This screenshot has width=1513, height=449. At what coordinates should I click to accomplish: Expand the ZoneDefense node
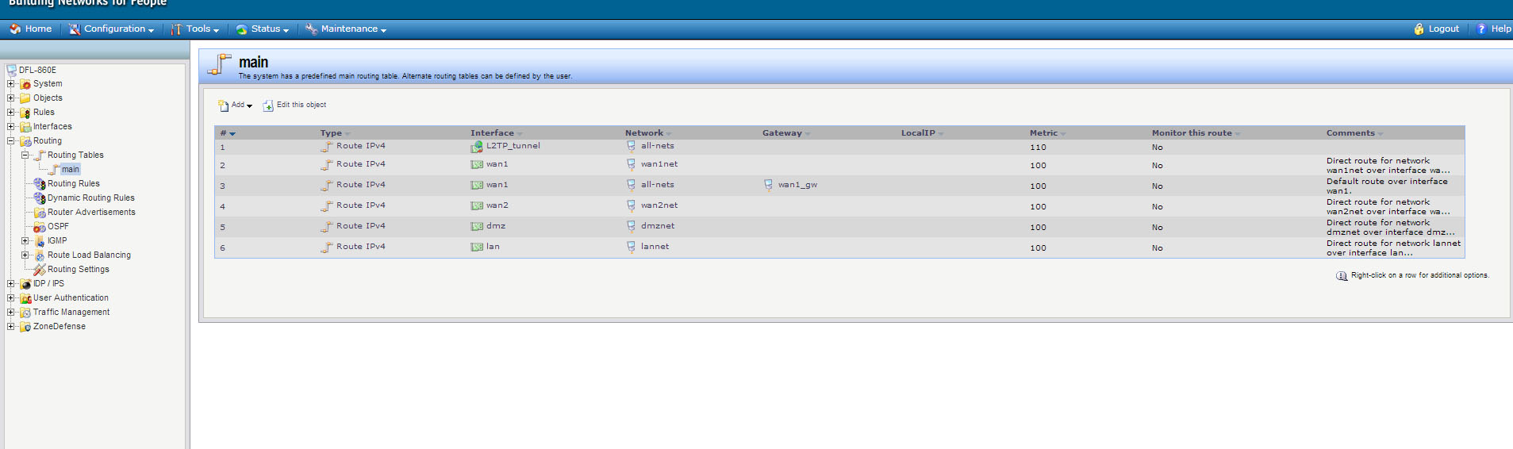[10, 326]
